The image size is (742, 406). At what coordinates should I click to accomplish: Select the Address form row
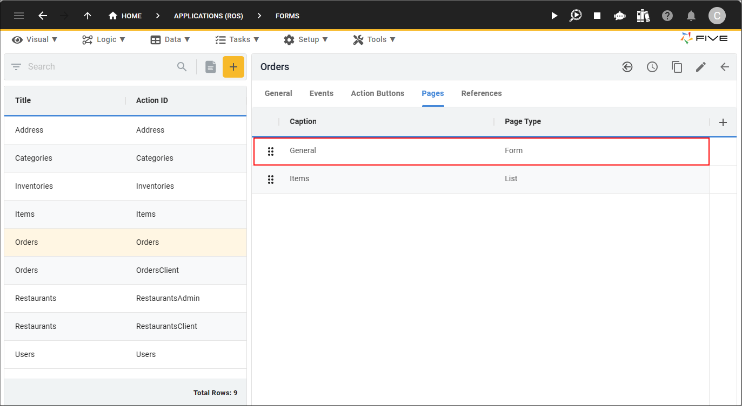(125, 130)
